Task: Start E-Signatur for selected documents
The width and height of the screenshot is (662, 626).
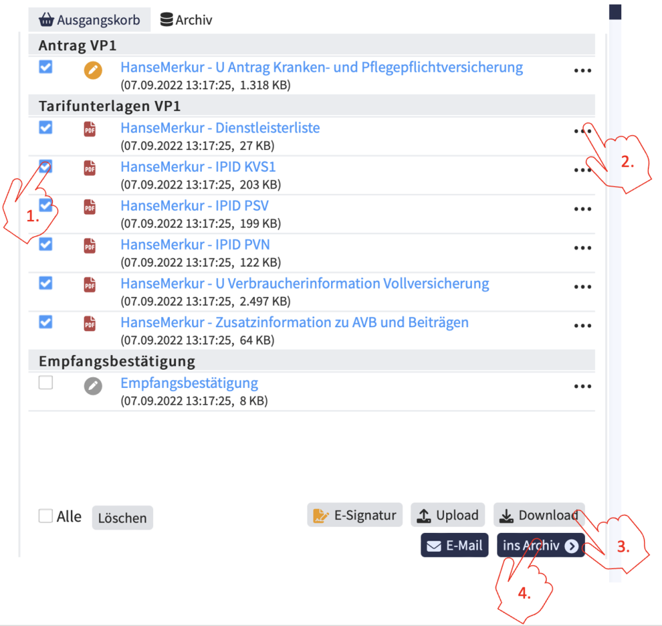Action: [355, 515]
